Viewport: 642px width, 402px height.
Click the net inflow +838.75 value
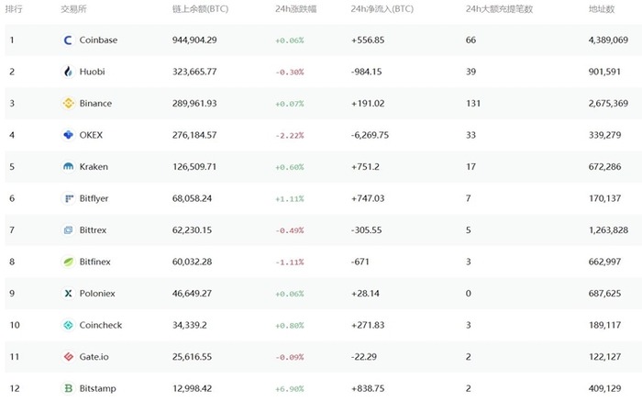[x=368, y=388]
